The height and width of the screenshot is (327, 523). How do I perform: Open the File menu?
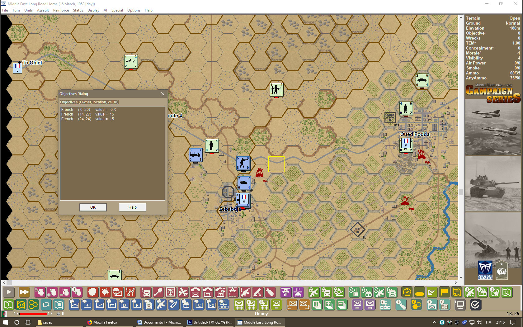point(5,10)
